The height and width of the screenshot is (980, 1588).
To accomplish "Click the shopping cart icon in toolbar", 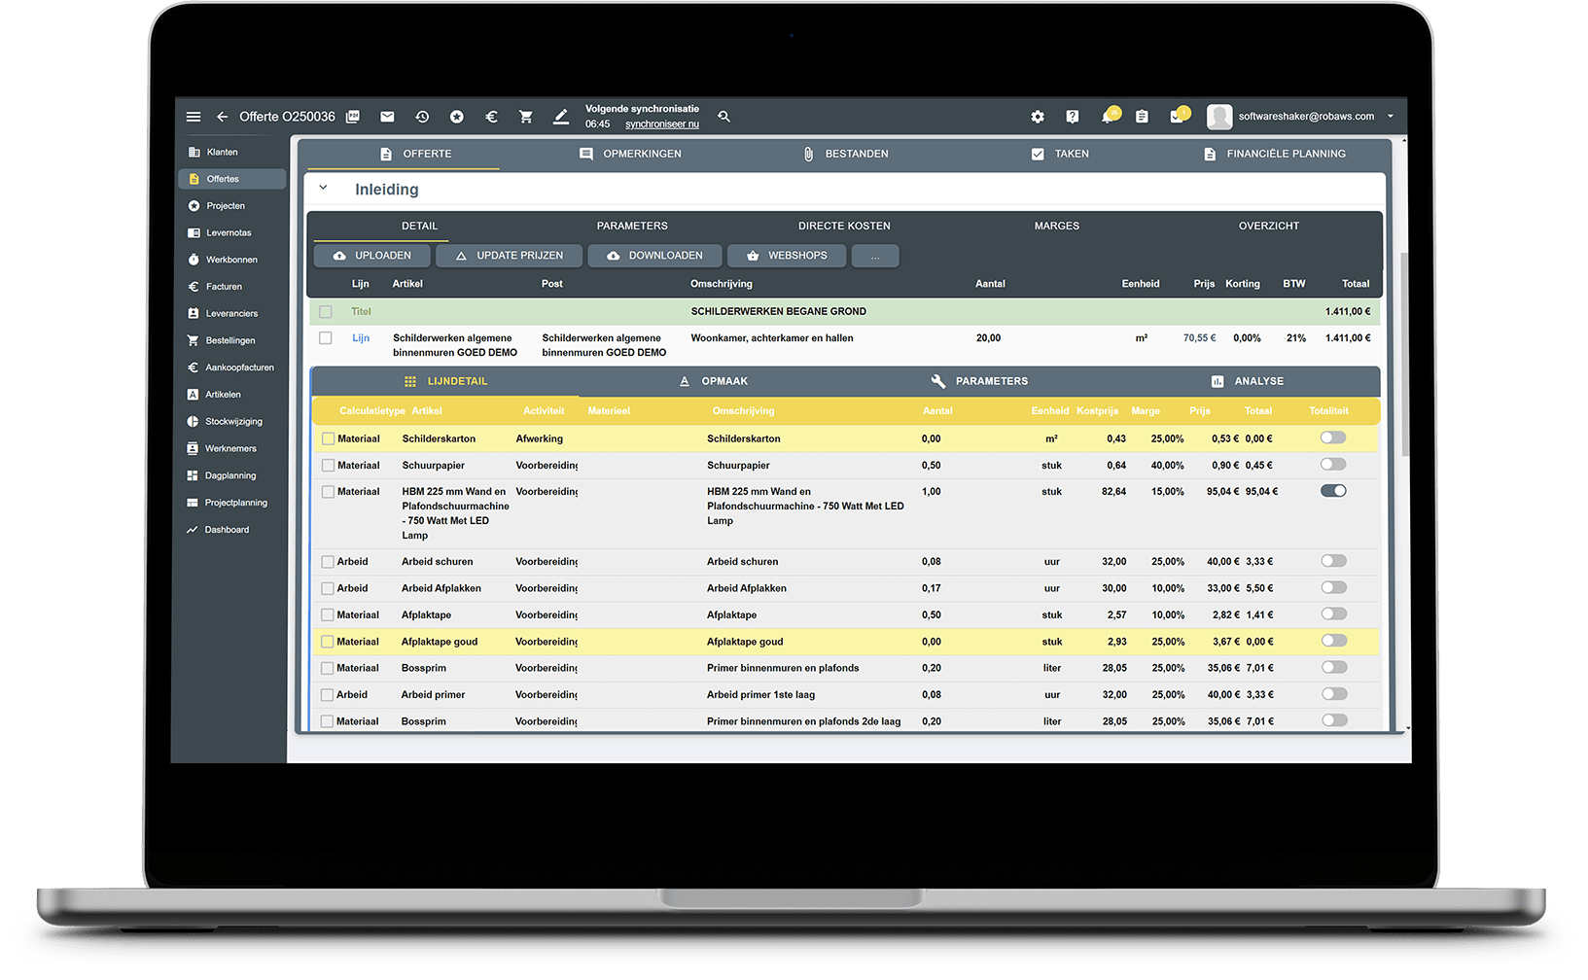I will [526, 117].
